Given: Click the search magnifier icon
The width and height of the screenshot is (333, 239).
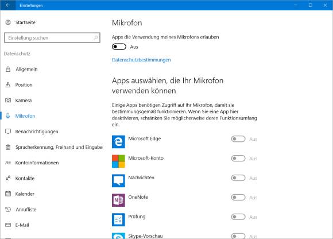Looking at the screenshot, I should 95,37.
